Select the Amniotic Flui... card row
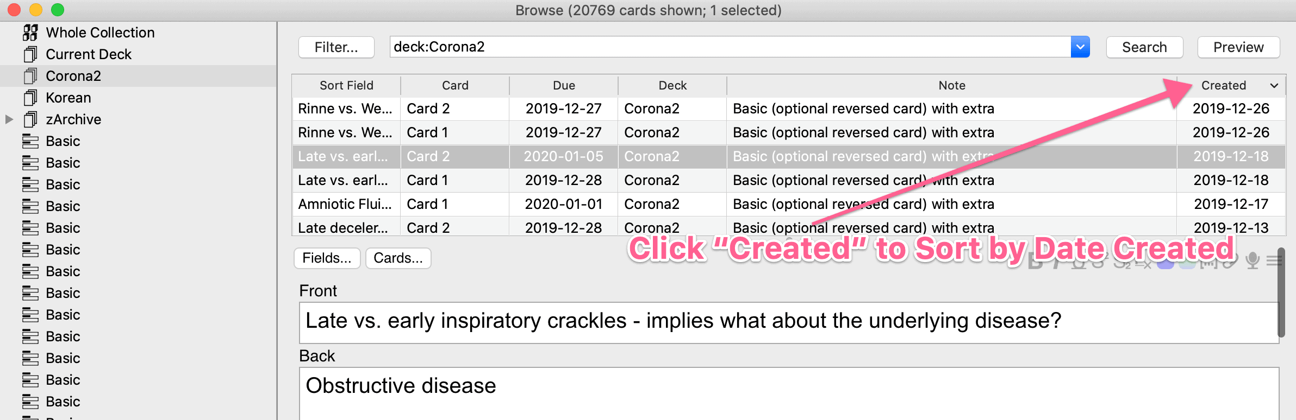Screen dimensions: 1296x420 click(x=788, y=204)
